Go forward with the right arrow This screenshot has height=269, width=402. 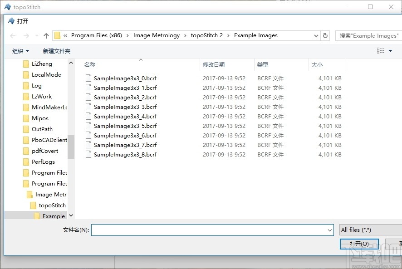(26, 36)
